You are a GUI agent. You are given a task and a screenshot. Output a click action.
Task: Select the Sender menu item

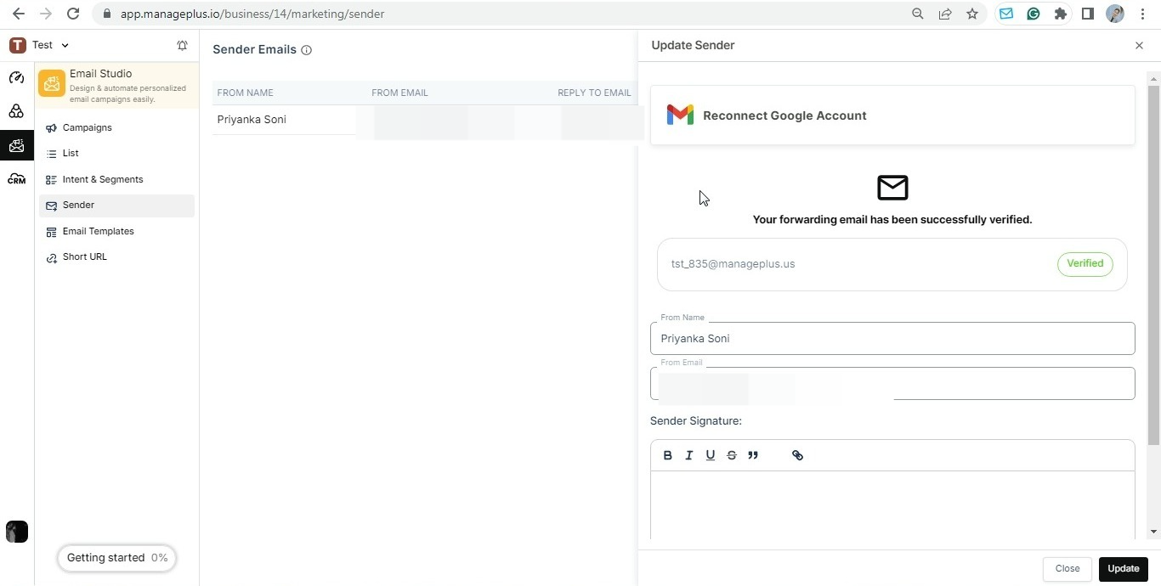pos(116,205)
